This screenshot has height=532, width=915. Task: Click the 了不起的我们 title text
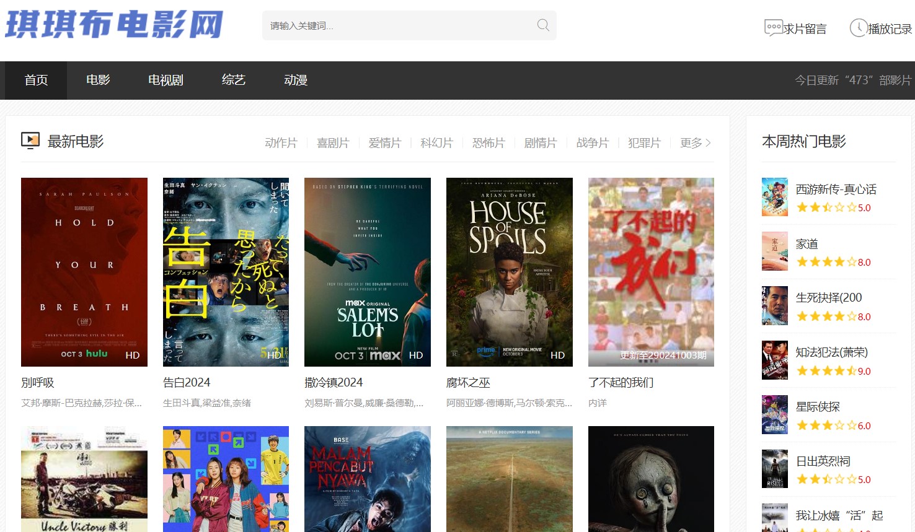pos(621,383)
